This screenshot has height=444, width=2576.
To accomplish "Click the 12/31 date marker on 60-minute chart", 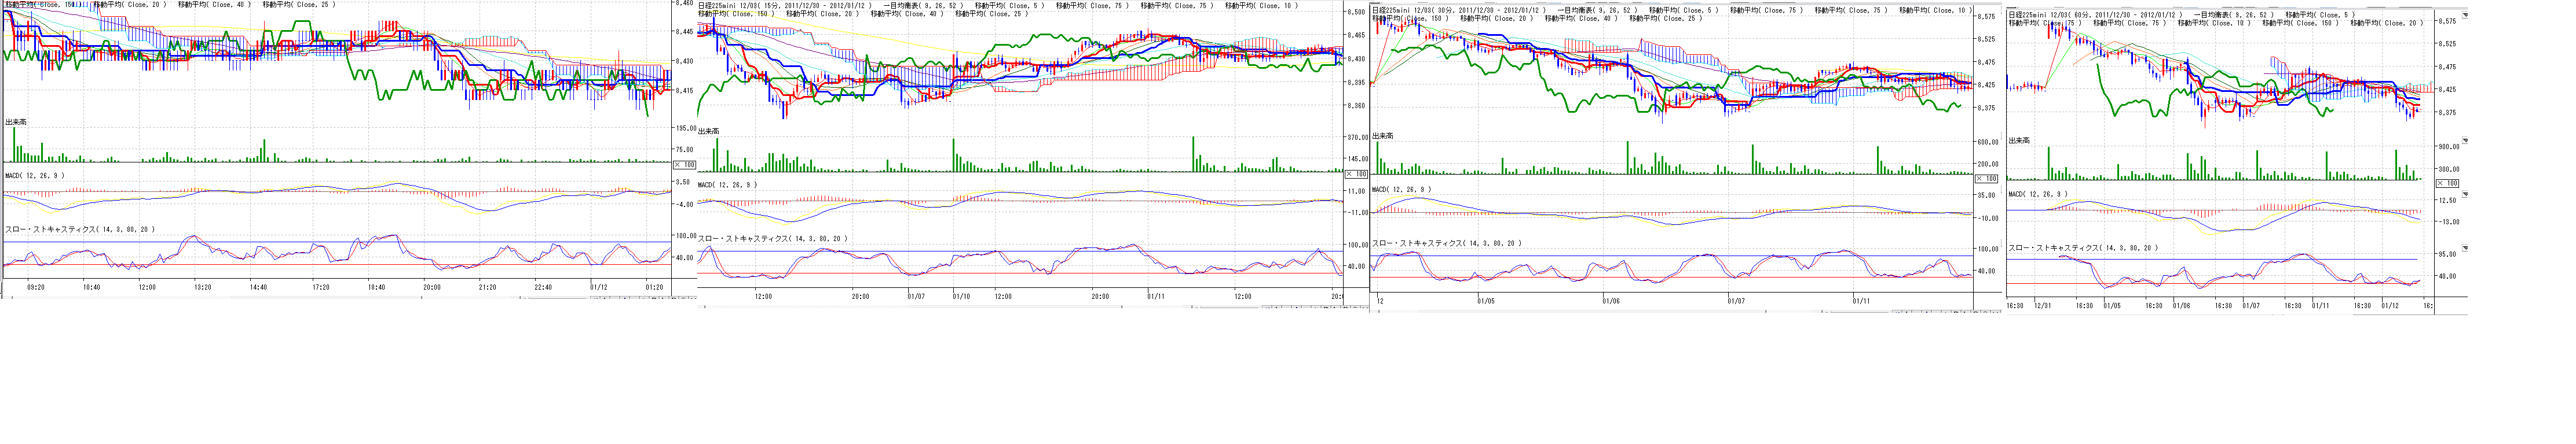I will (2043, 306).
